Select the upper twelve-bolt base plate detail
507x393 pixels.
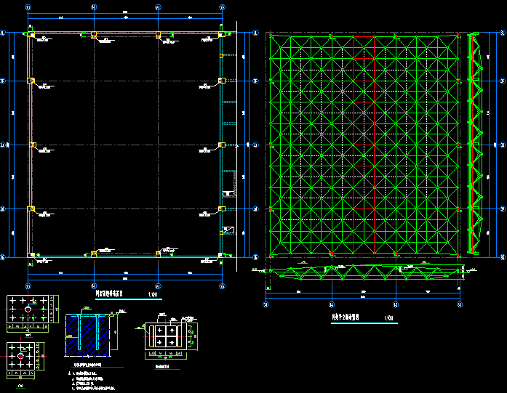[x=28, y=310]
